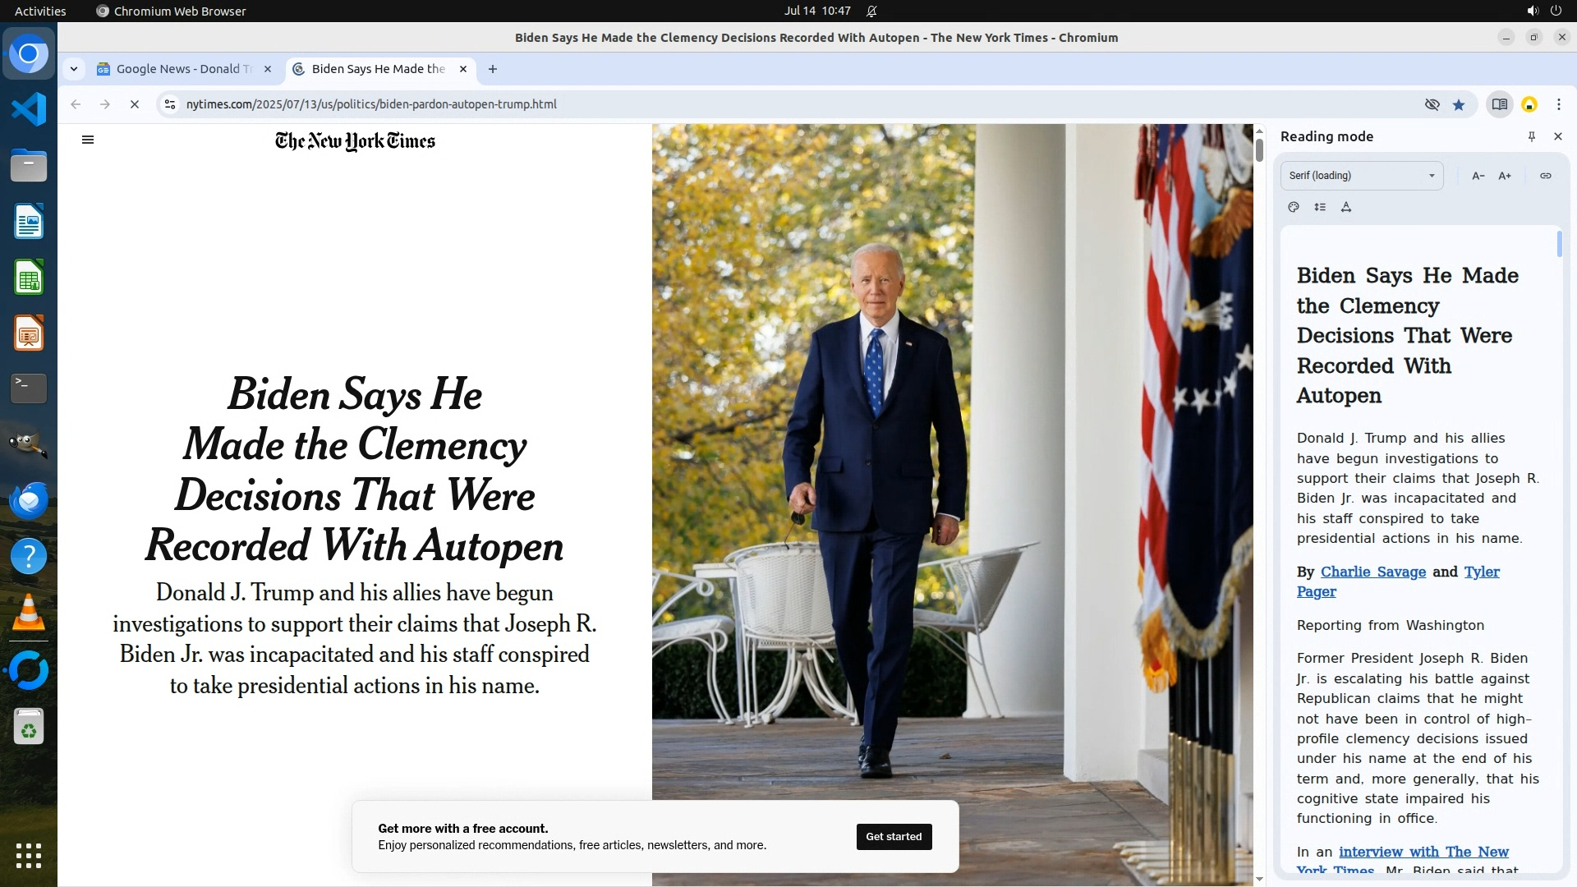Open the Charlie Savage author link

(x=1372, y=572)
